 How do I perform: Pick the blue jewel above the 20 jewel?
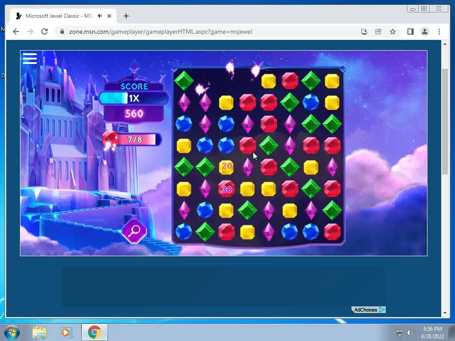pyautogui.click(x=226, y=145)
